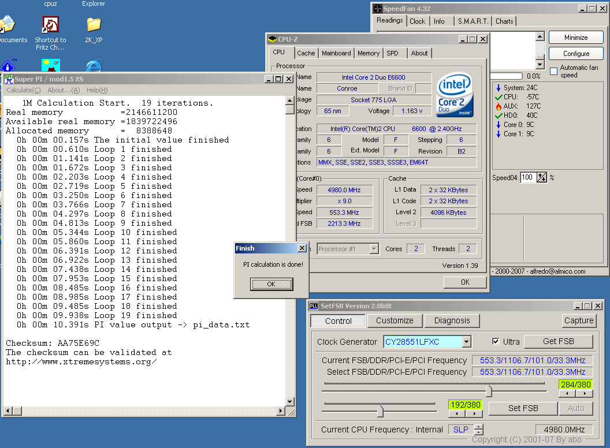The height and width of the screenshot is (448, 610).
Task: Click the SLP spinner arrows in SetFSB
Action: pyautogui.click(x=479, y=430)
